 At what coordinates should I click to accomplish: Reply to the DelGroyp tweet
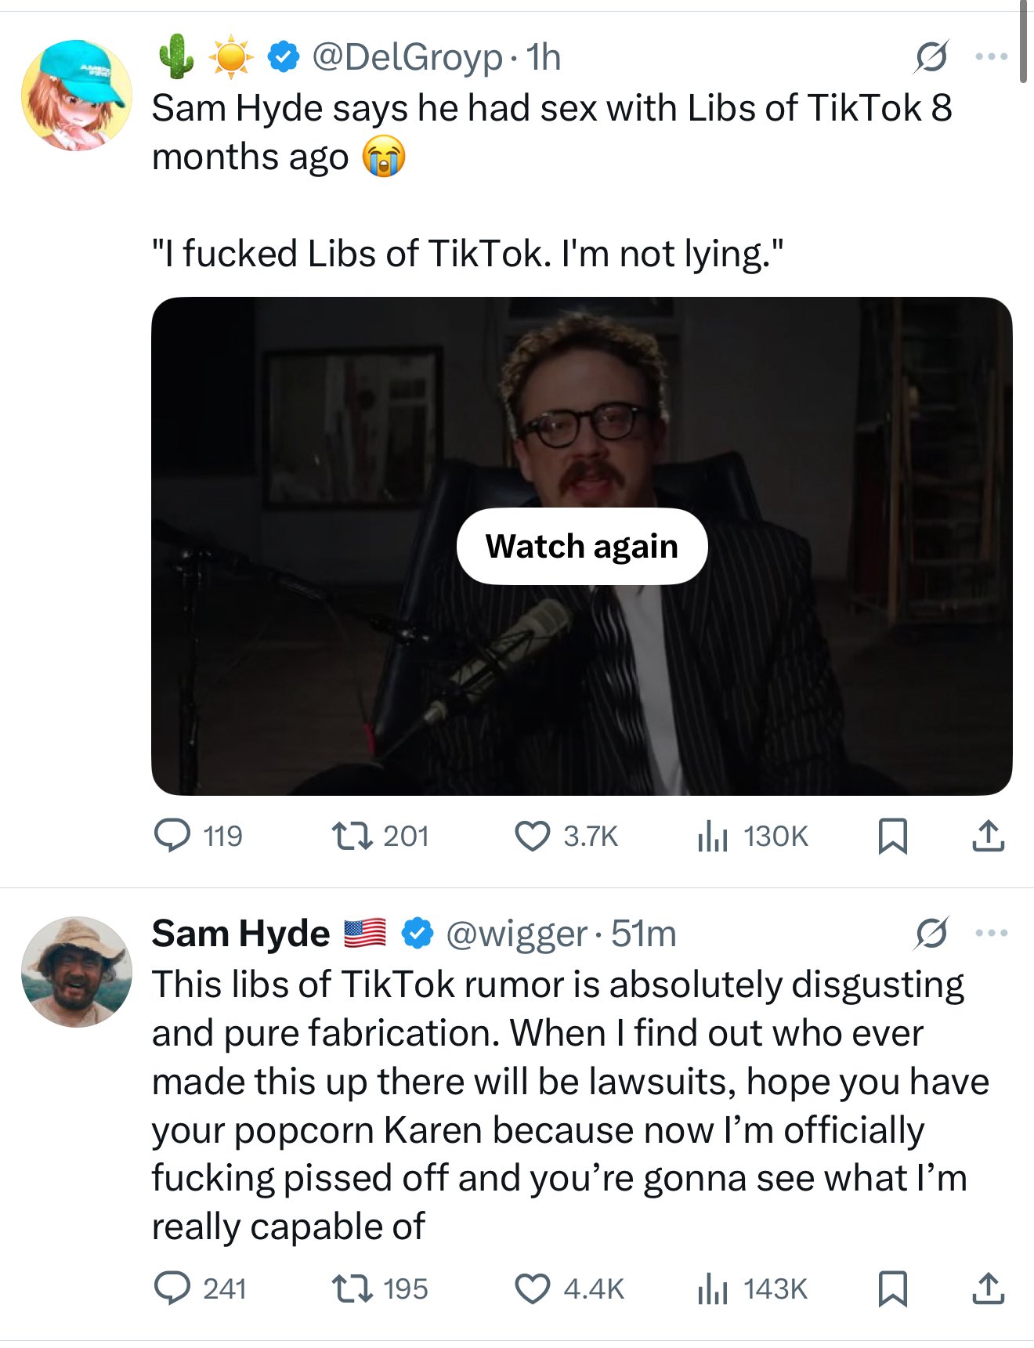coord(172,835)
